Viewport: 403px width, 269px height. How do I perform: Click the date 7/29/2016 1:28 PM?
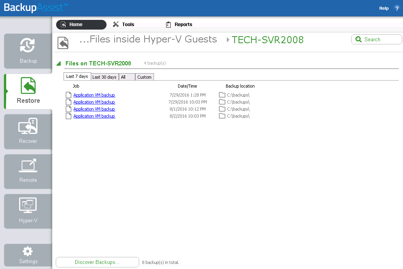(x=187, y=95)
